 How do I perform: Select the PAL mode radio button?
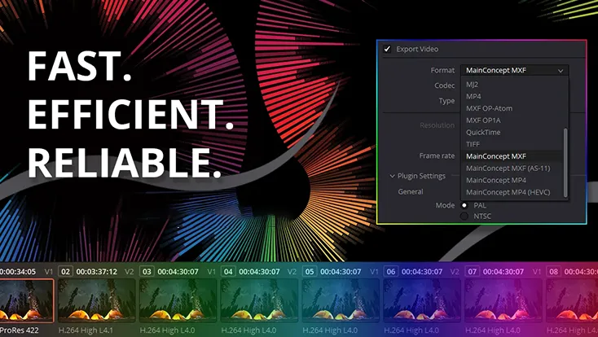click(464, 205)
